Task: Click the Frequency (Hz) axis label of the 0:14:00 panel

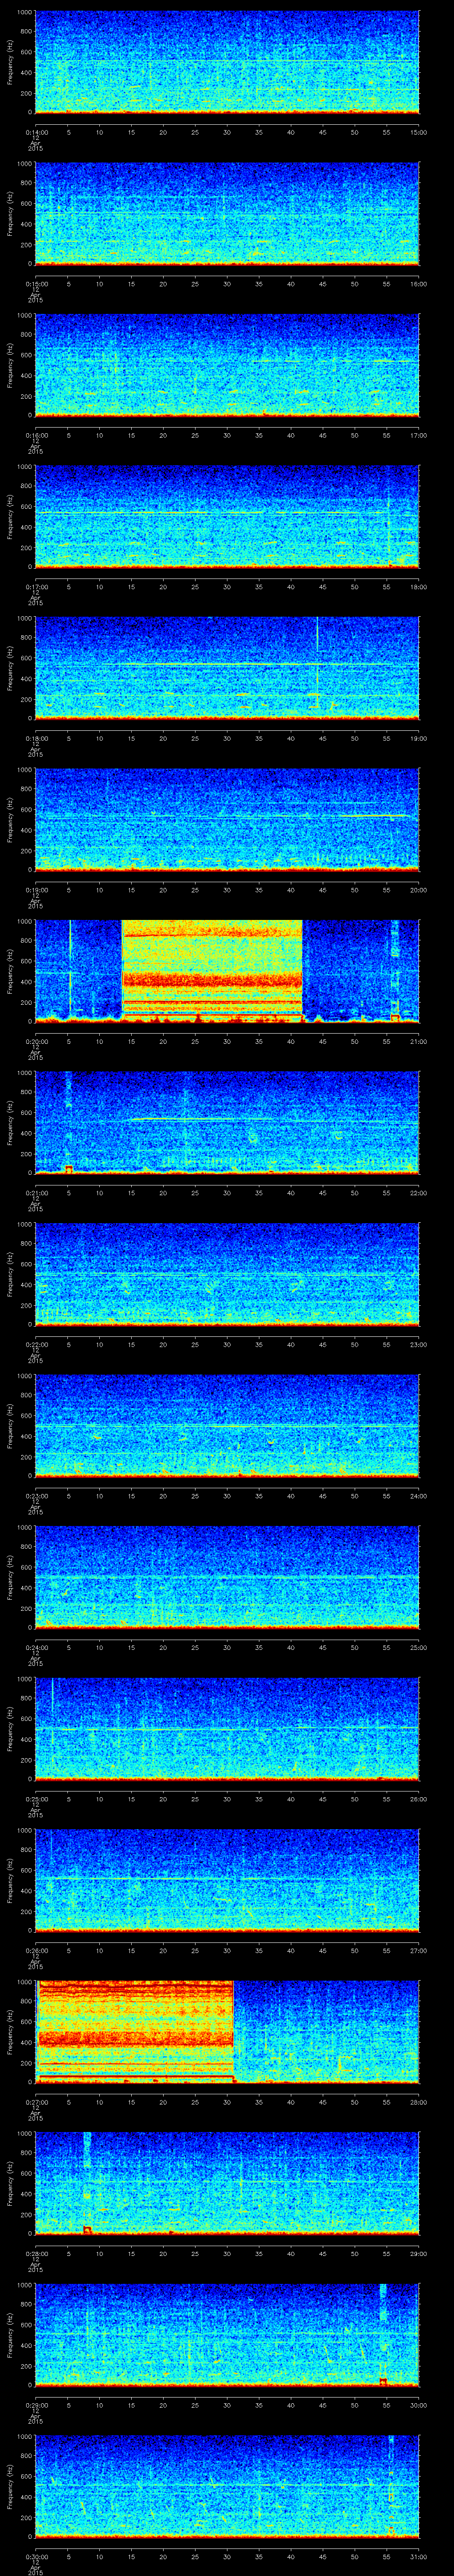Action: (10, 62)
